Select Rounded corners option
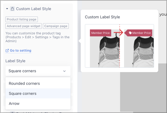167x113 pixels. (38, 83)
